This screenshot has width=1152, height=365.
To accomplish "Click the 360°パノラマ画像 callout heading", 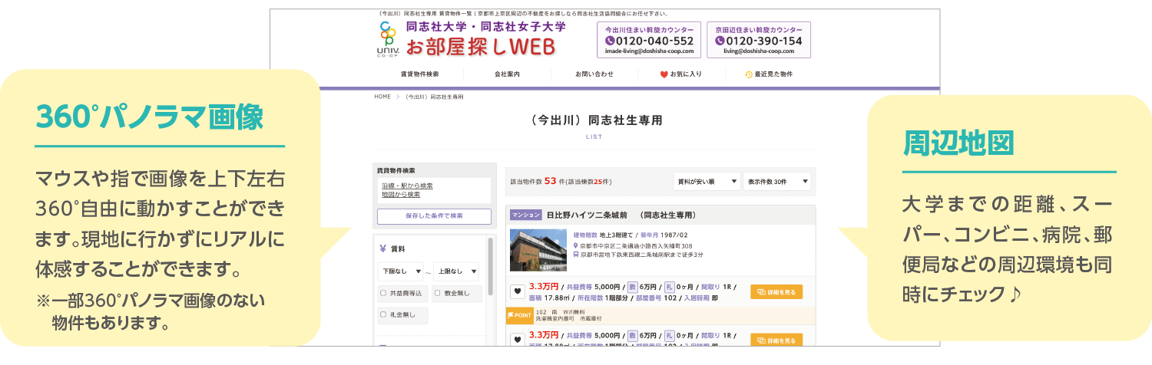I will pyautogui.click(x=149, y=117).
